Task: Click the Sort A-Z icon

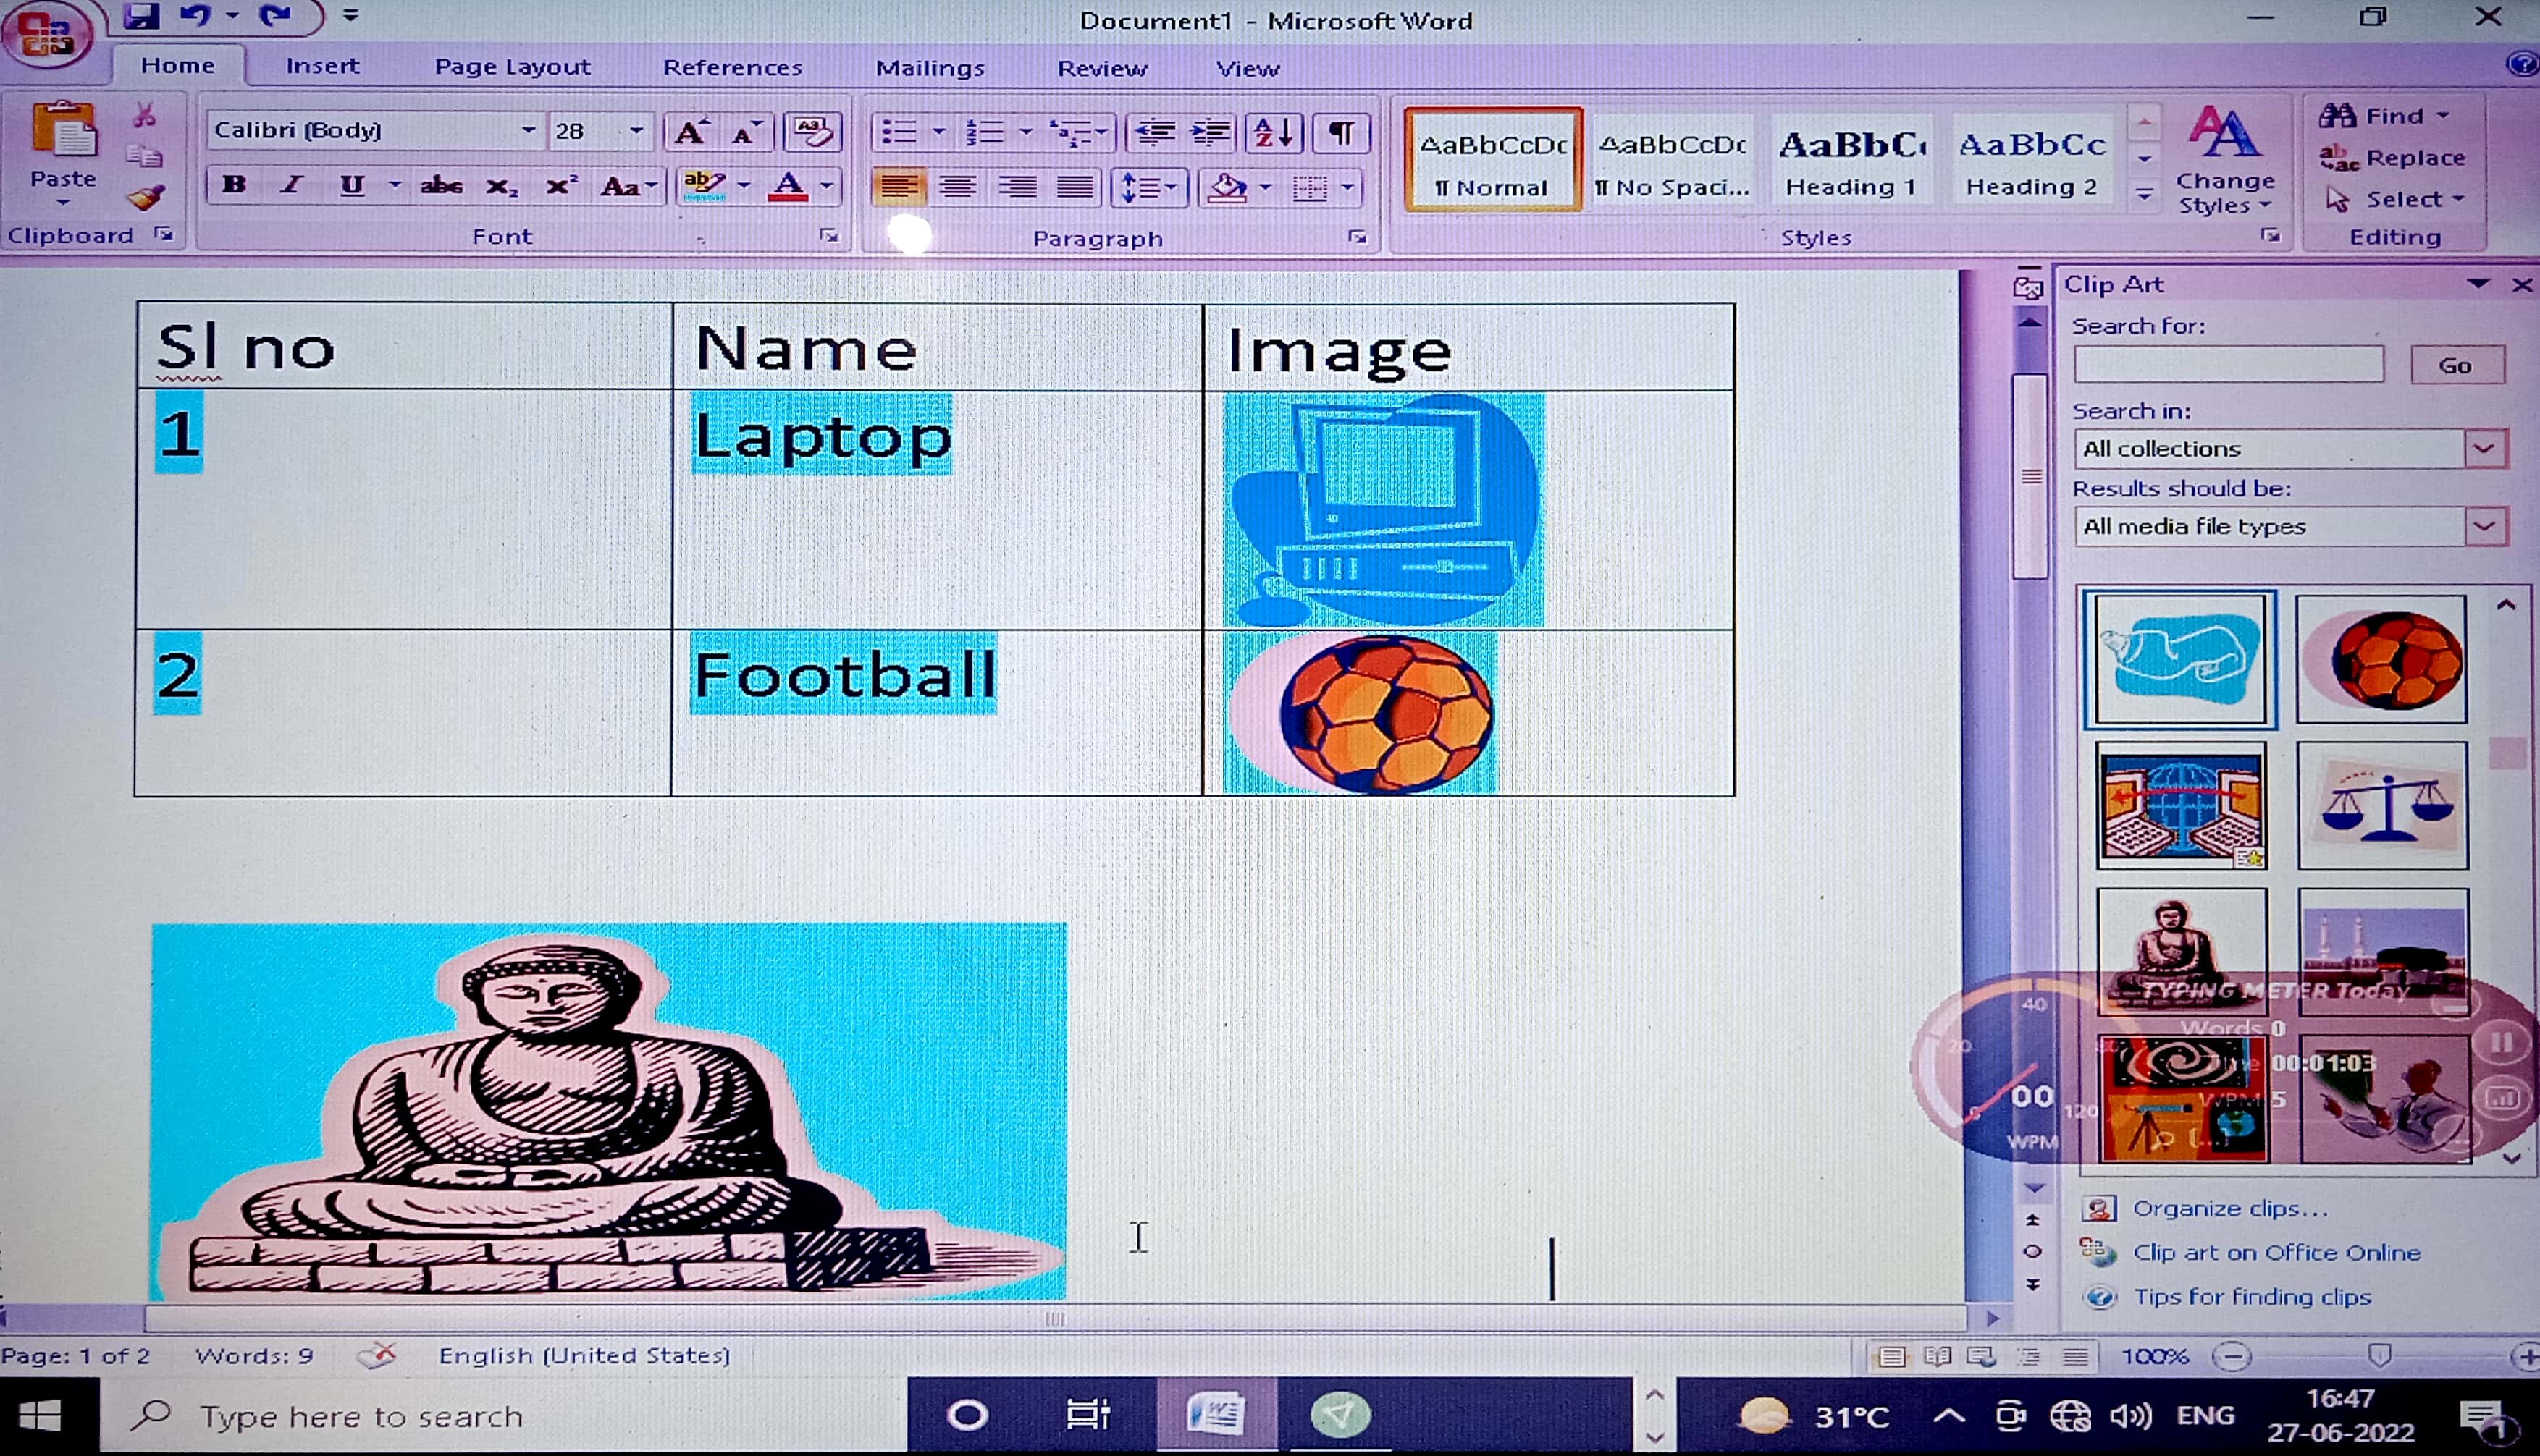Action: (1274, 132)
